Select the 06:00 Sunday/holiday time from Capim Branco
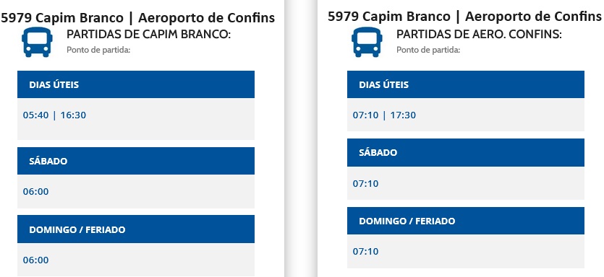This screenshot has height=277, width=604. click(x=36, y=260)
